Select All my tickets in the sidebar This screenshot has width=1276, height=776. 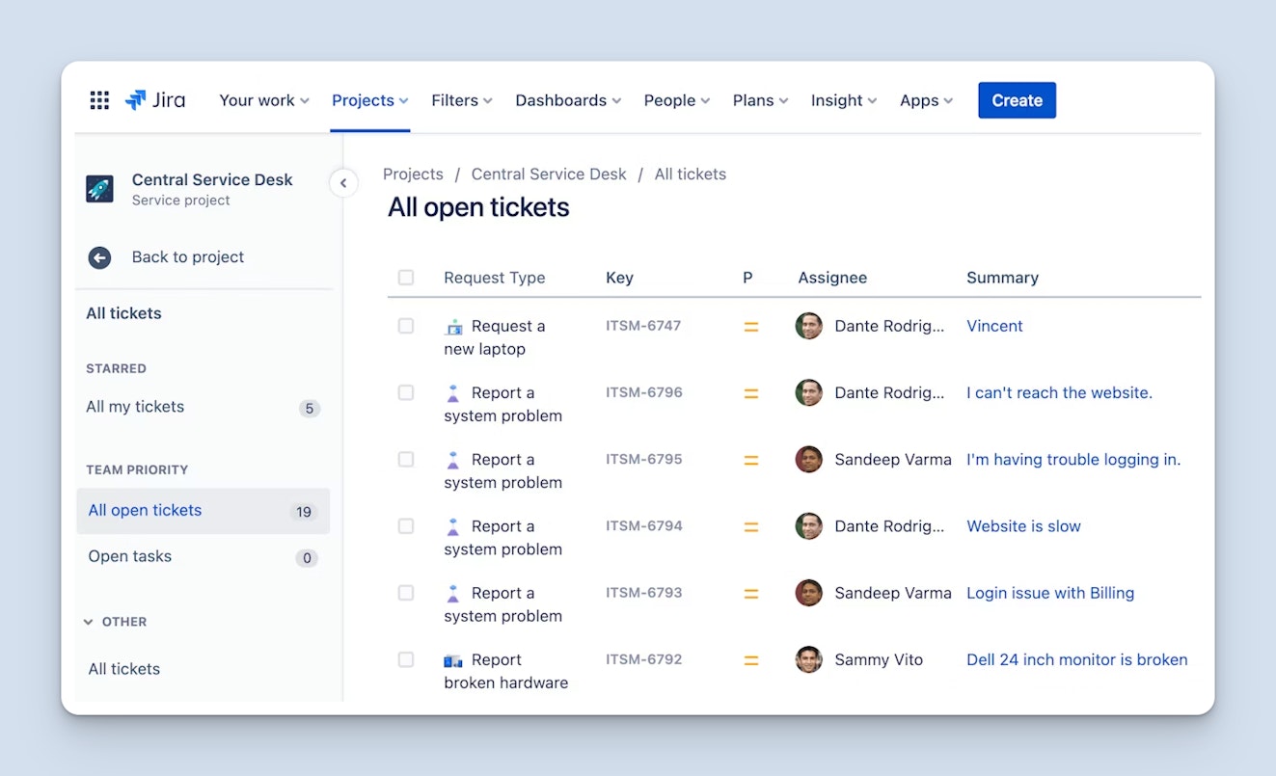click(x=135, y=407)
